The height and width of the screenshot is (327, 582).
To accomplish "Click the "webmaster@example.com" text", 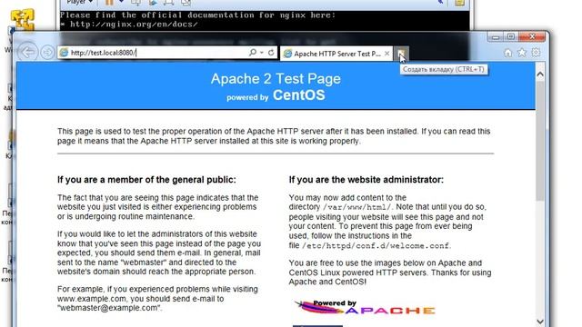I will click(109, 308).
